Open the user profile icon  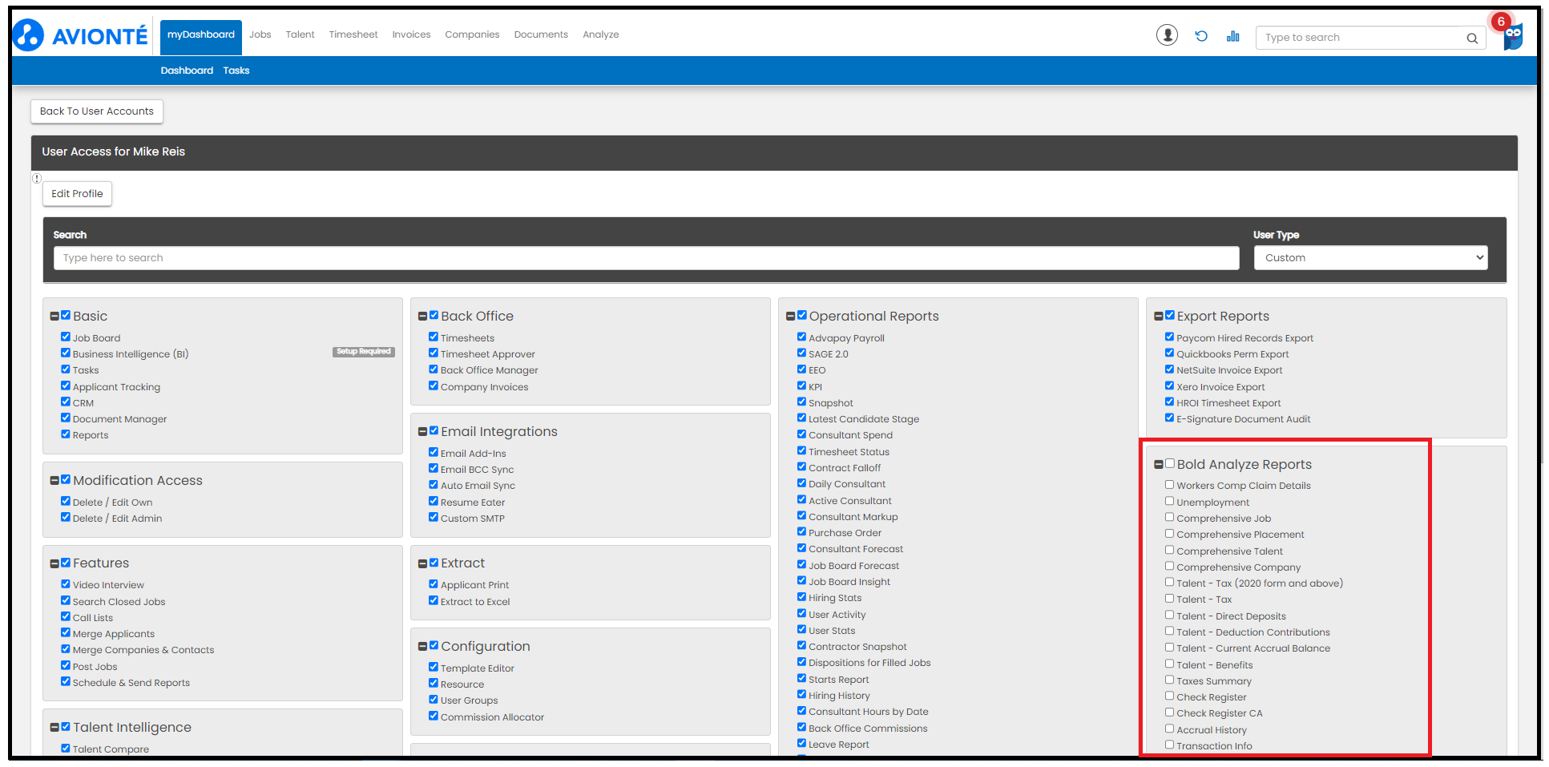1167,35
